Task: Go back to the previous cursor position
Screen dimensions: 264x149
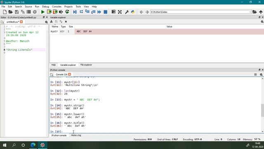Action: point(141,12)
